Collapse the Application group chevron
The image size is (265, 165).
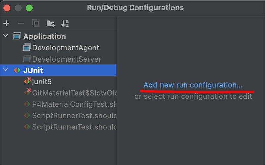6,36
